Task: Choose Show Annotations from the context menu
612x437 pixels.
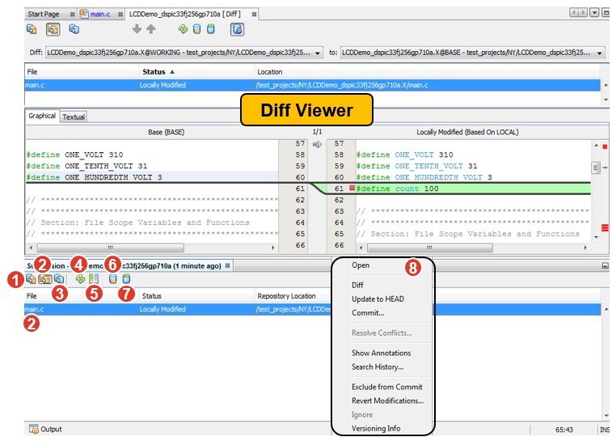Action: (381, 353)
